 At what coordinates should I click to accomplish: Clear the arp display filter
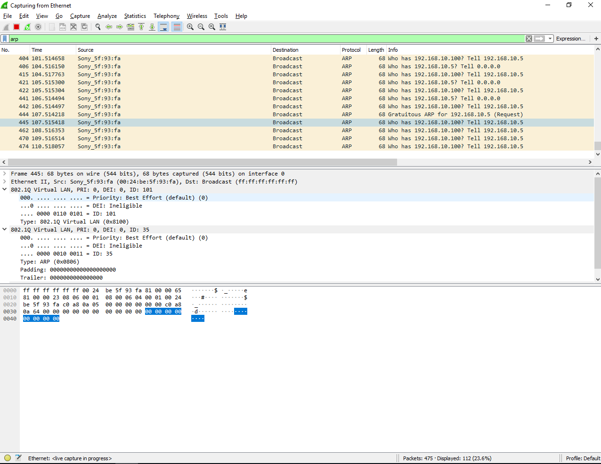(529, 39)
